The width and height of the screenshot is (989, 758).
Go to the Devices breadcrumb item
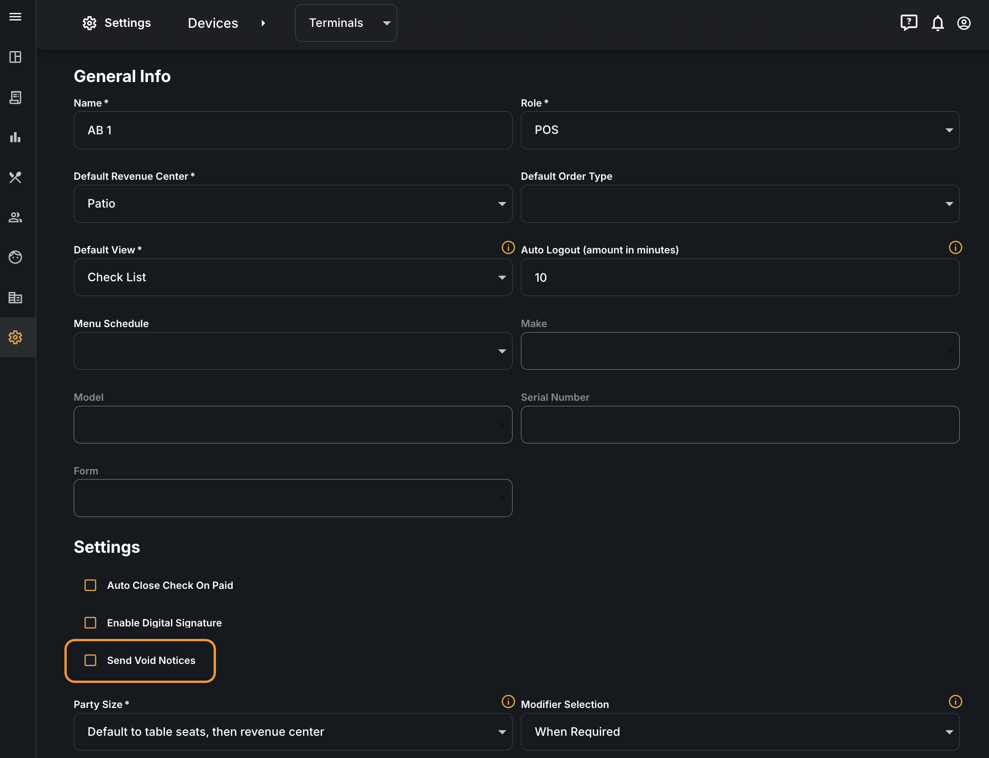[213, 23]
